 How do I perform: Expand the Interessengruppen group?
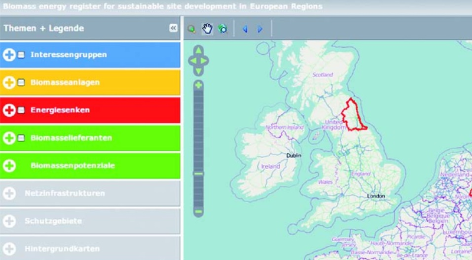pos(9,55)
